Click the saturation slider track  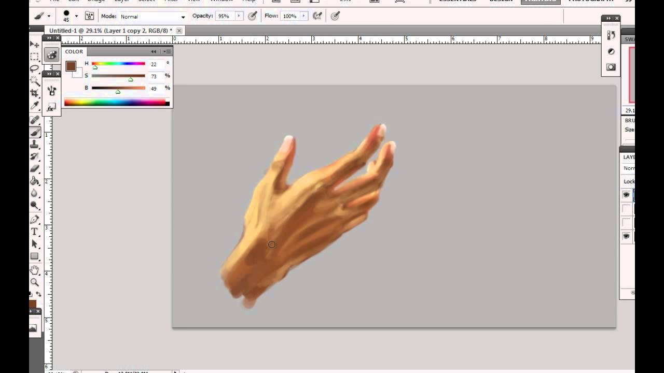(118, 76)
